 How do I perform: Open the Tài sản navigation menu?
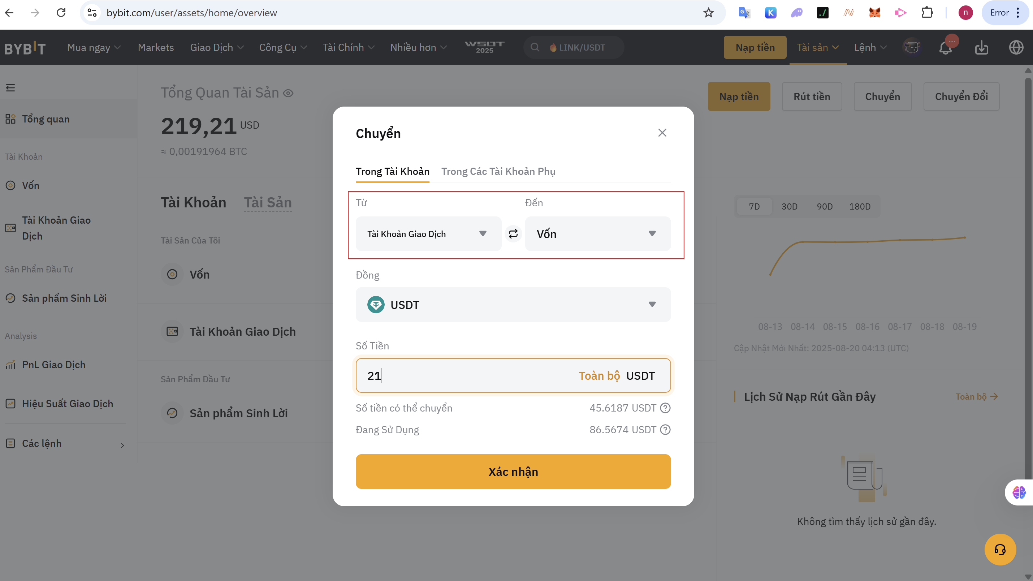(x=817, y=48)
